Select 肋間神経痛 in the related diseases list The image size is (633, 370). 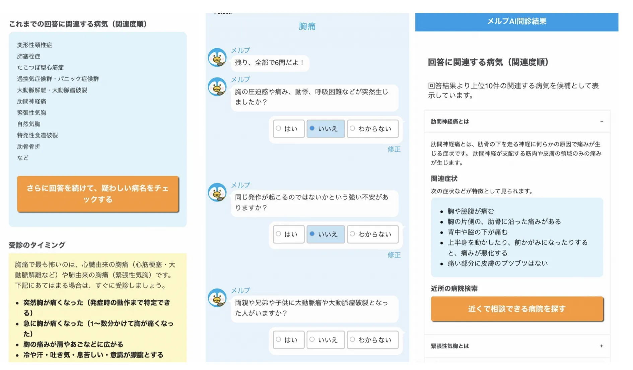point(31,101)
